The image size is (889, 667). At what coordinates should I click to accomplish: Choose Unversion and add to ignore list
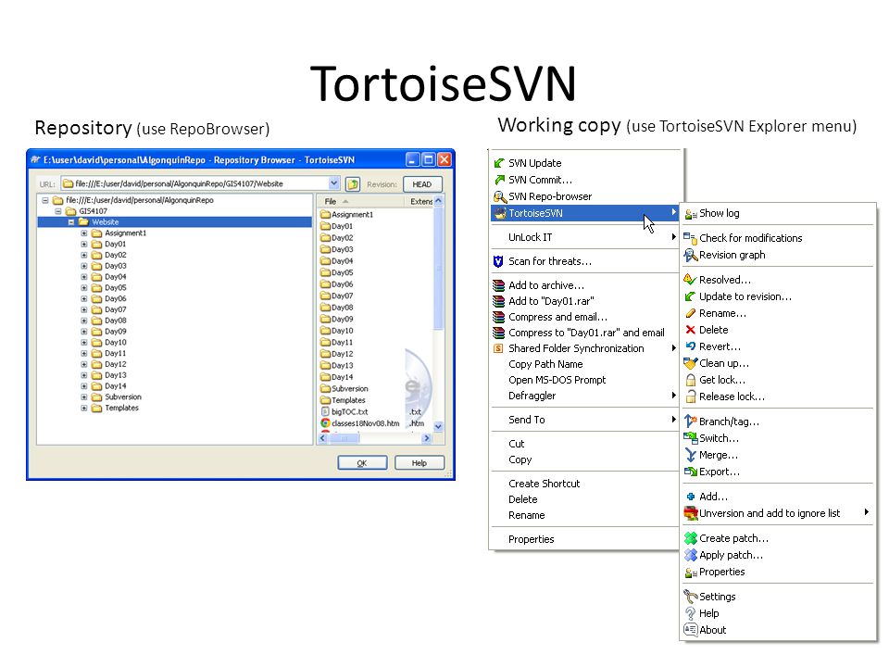pyautogui.click(x=777, y=513)
